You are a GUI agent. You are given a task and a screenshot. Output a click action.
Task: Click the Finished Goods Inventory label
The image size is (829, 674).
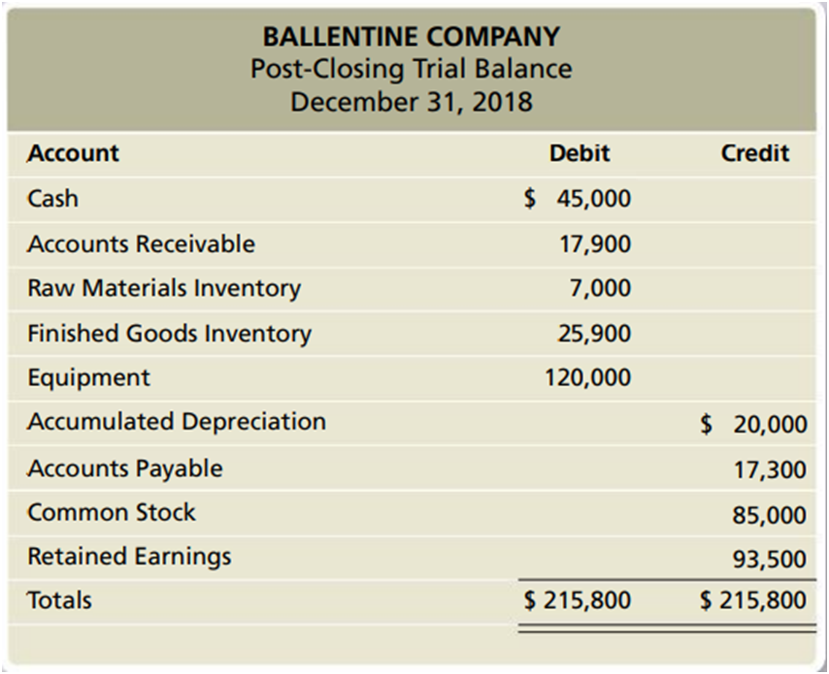tap(169, 334)
